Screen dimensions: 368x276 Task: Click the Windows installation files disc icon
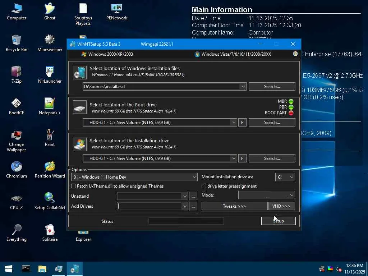(x=80, y=72)
